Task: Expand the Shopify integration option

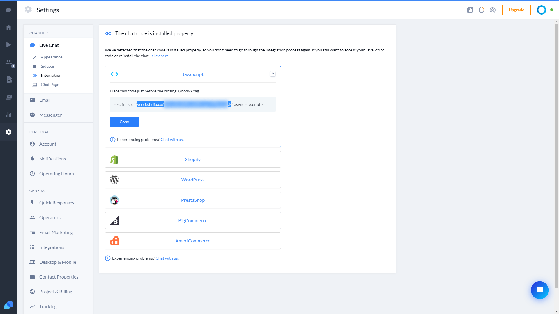Action: point(193,159)
